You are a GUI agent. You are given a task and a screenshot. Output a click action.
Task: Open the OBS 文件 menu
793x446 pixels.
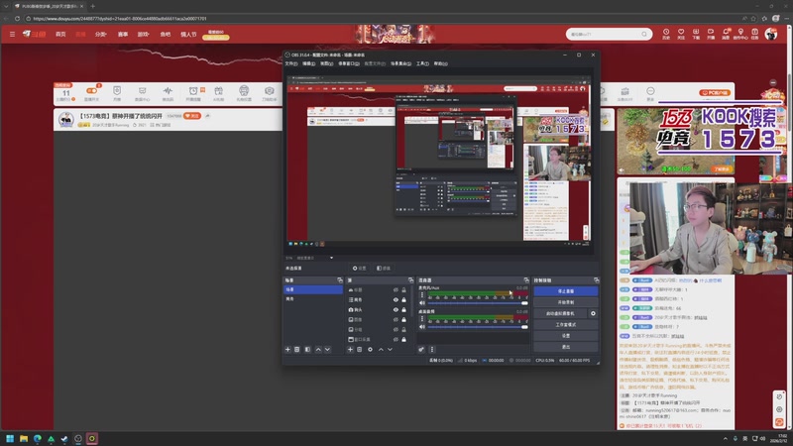[x=291, y=63]
